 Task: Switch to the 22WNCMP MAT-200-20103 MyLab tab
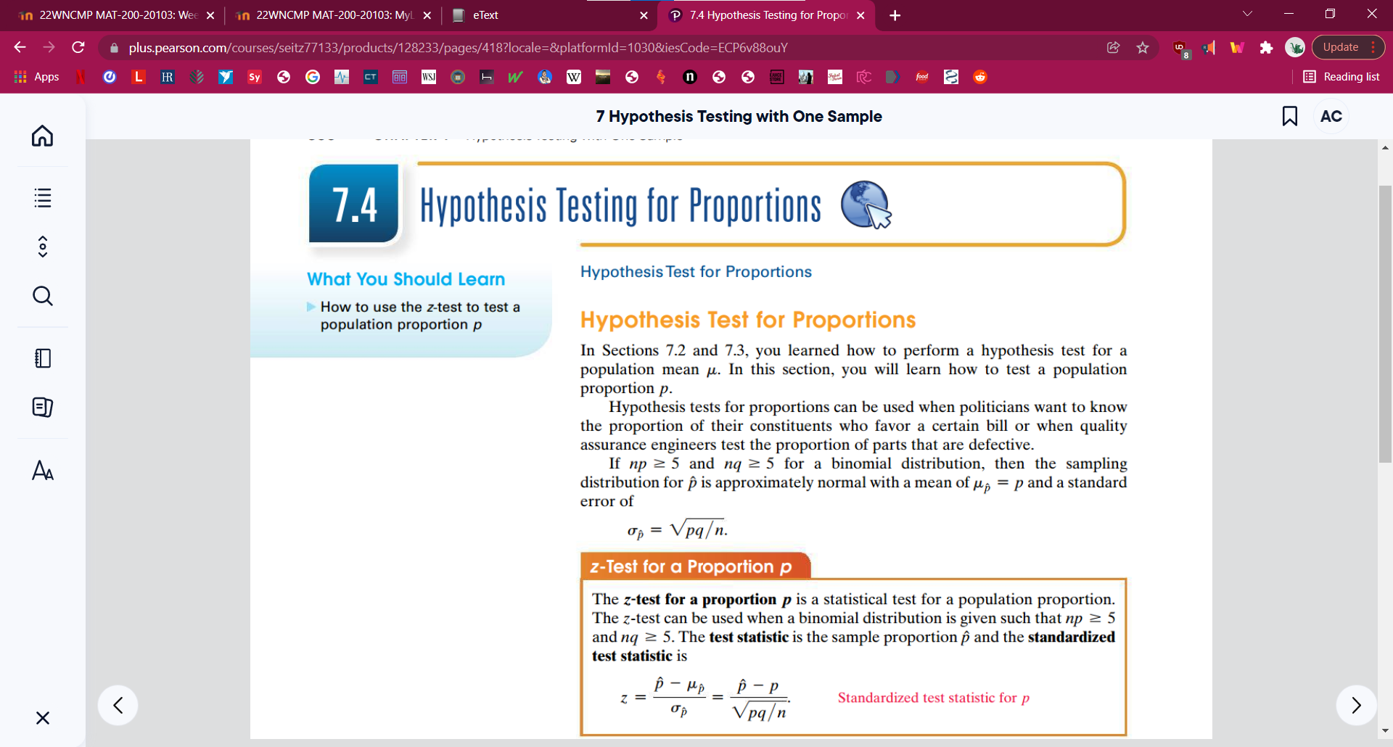click(326, 15)
